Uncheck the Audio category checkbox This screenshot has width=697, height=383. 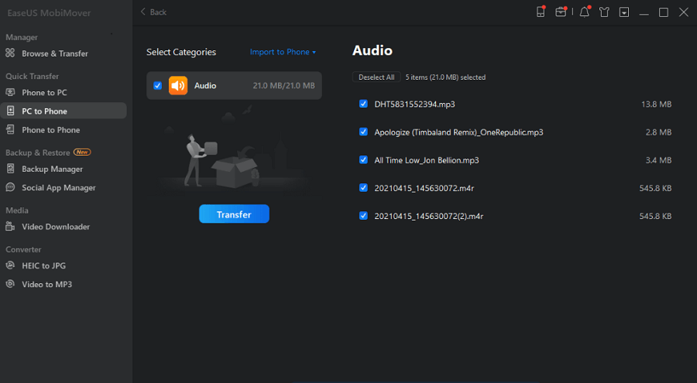click(x=157, y=86)
